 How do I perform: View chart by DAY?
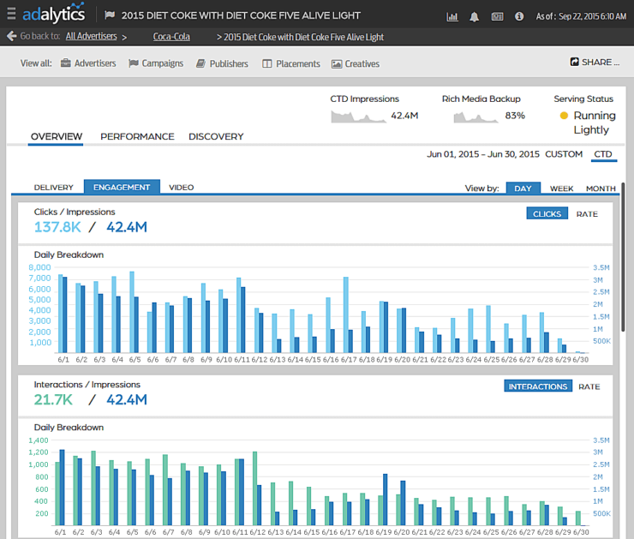click(523, 188)
